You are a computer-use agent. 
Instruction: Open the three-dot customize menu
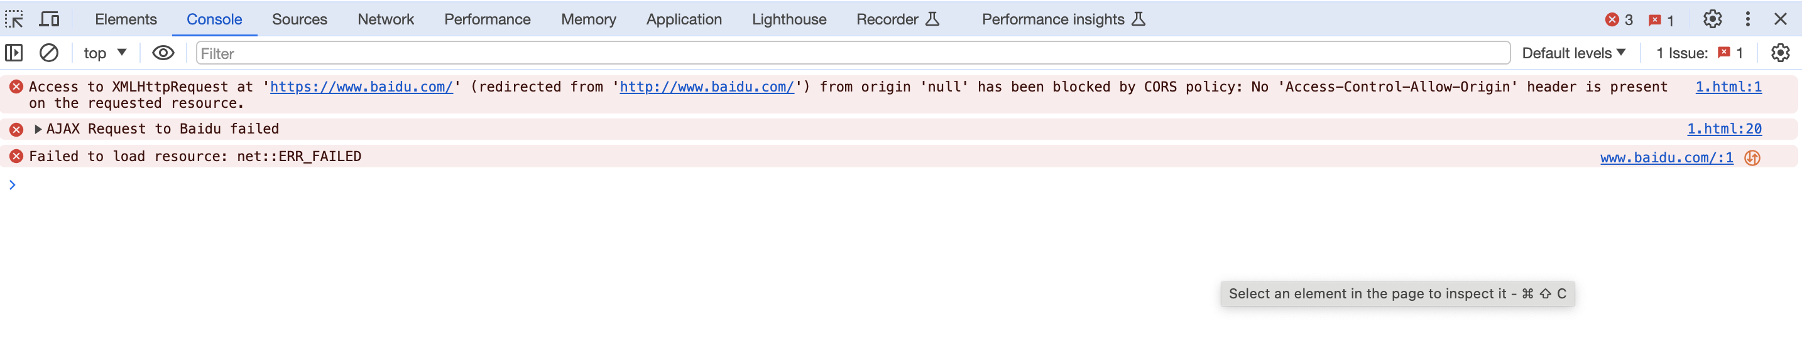click(1747, 19)
